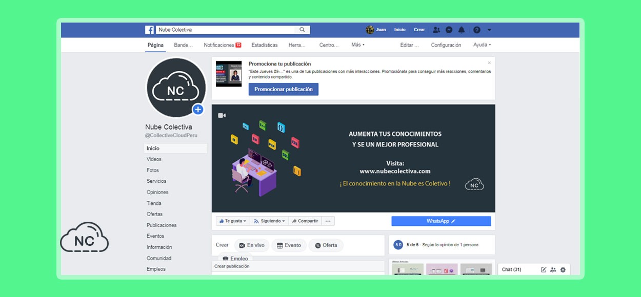Screen dimensions: 641x297
Task: Close the Promociona tu publicación banner
Action: point(489,62)
